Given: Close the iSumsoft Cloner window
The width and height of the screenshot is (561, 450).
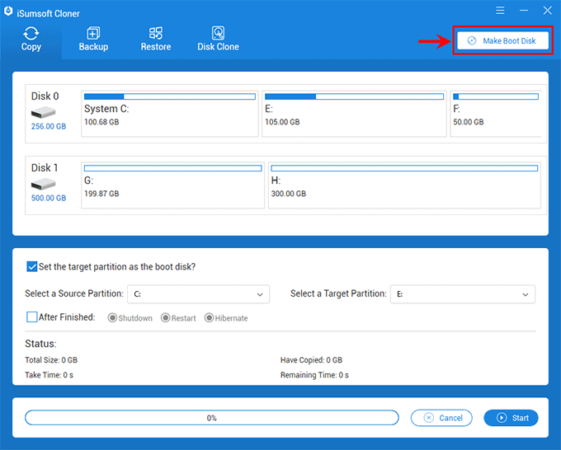Looking at the screenshot, I should click(x=548, y=11).
